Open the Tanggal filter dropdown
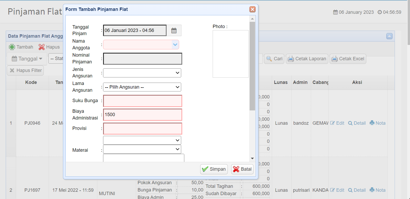 point(27,59)
